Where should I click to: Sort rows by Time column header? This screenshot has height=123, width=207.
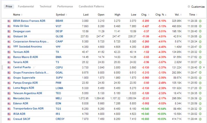(x=193, y=14)
